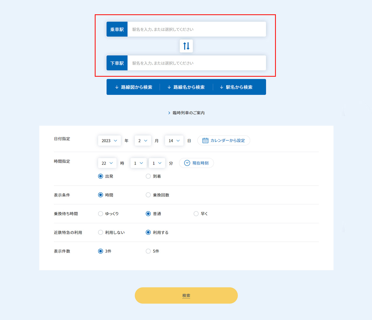Expand the day dropdown showing 14

(x=174, y=141)
